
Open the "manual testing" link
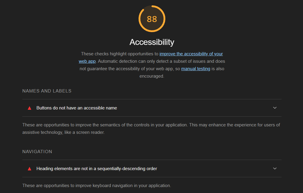196,69
